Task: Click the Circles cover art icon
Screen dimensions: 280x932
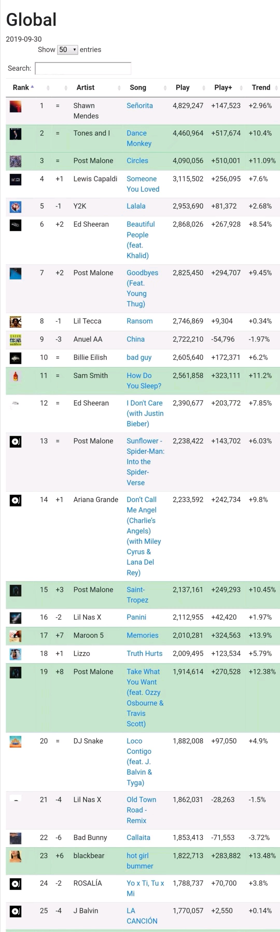Action: 16,161
